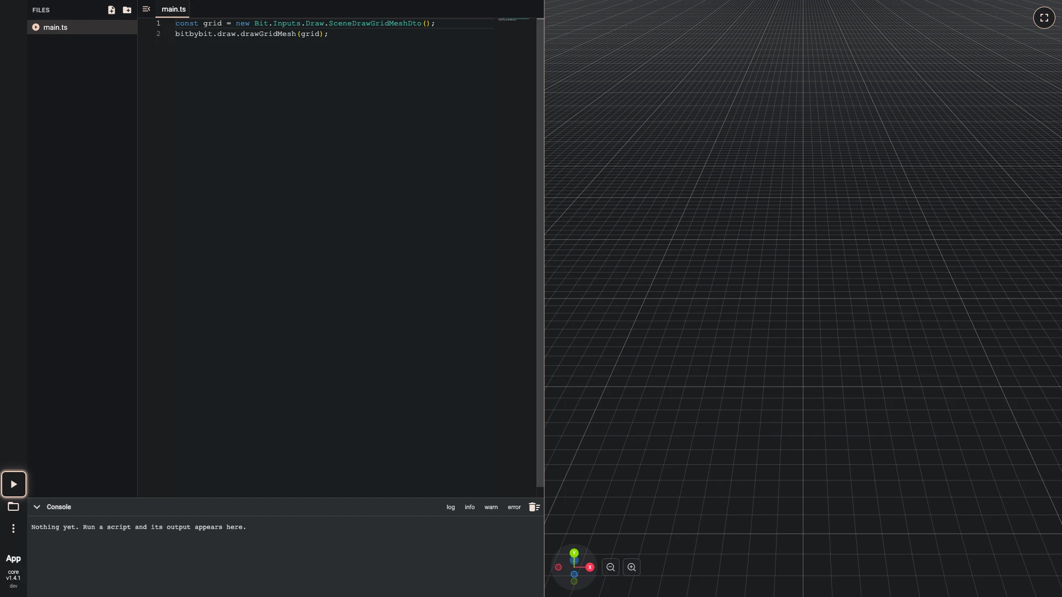This screenshot has height=597, width=1062.
Task: Click SceneDrawGridMeshDto in line 1
Action: click(375, 23)
